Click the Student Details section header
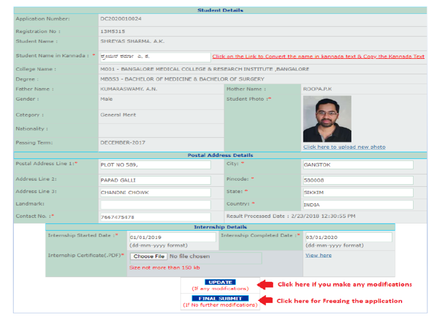441x318 pixels. click(220, 10)
